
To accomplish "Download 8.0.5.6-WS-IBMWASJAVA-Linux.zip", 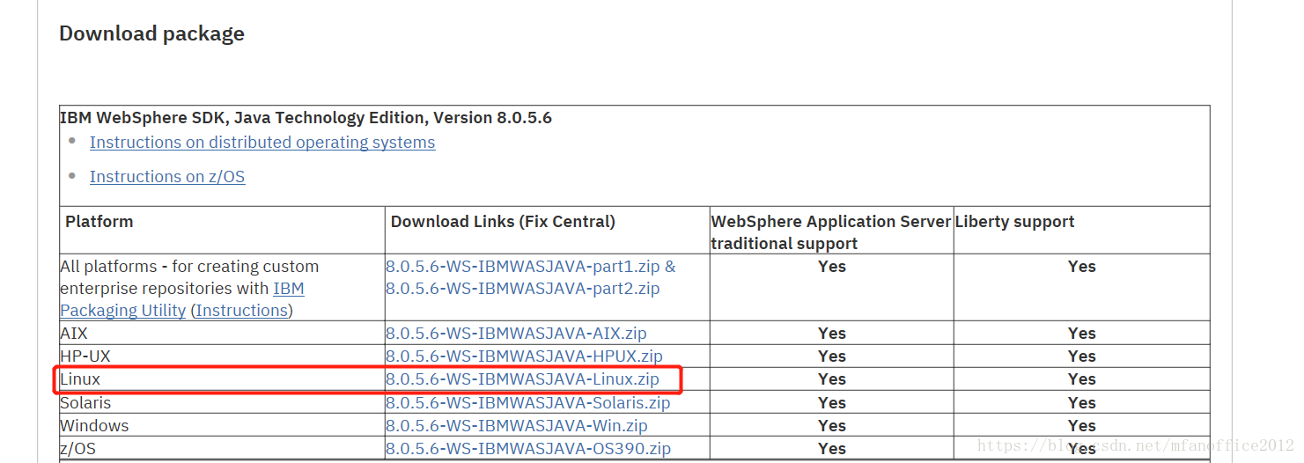I will click(x=522, y=379).
